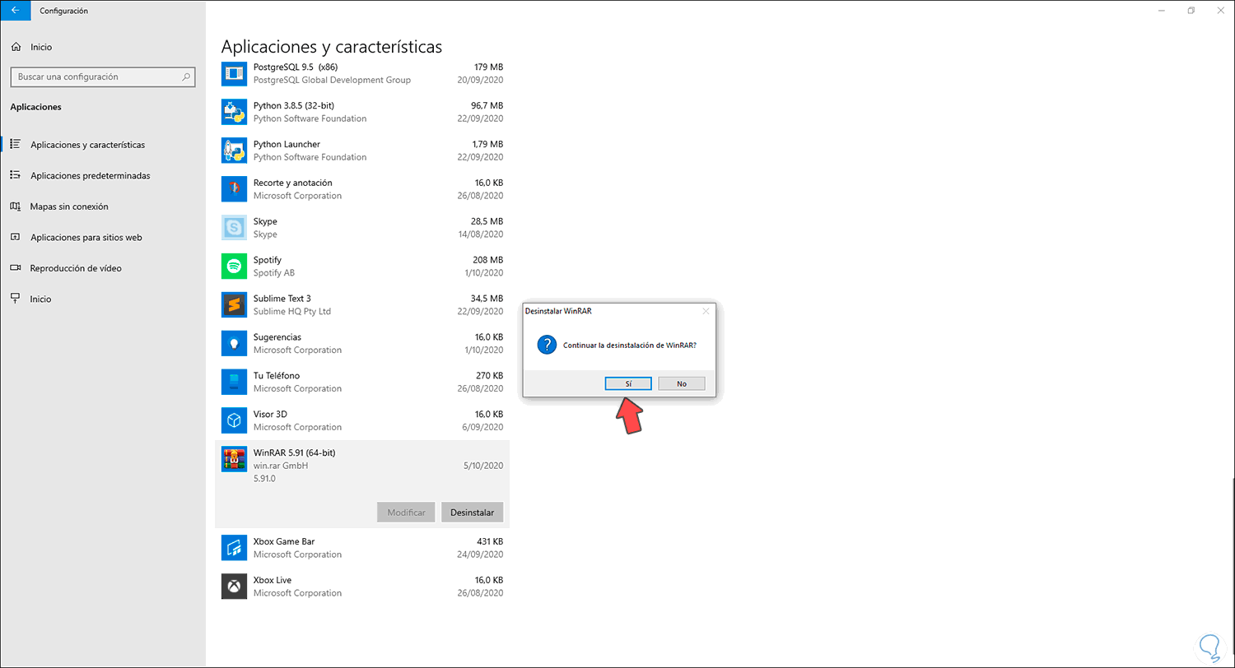Click the Spotify app icon

click(x=235, y=266)
